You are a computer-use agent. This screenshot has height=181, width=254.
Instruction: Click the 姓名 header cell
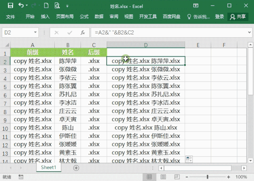68,52
